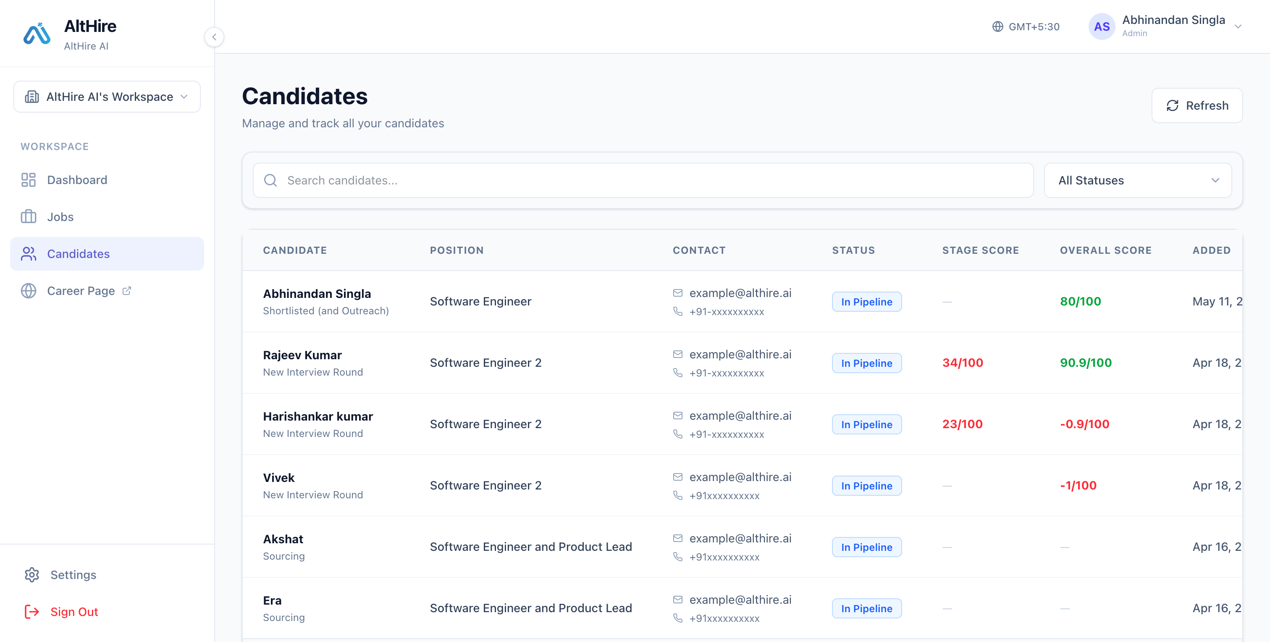
Task: Click Software Engineer and Product Lead for Era
Action: coord(531,608)
